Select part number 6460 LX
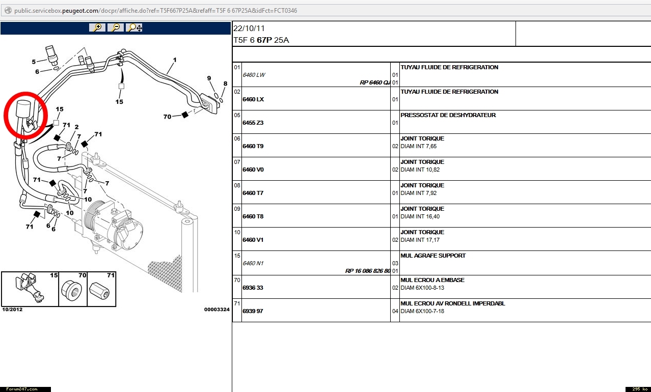 click(x=253, y=99)
